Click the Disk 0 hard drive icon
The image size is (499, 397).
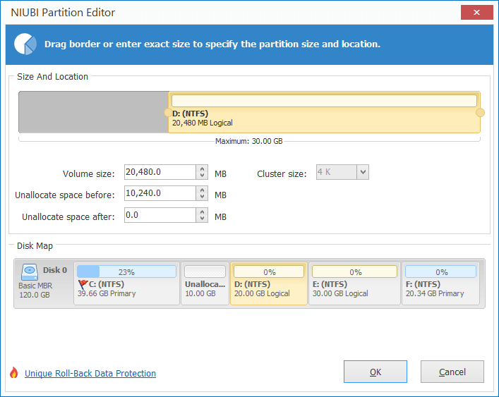(x=30, y=272)
